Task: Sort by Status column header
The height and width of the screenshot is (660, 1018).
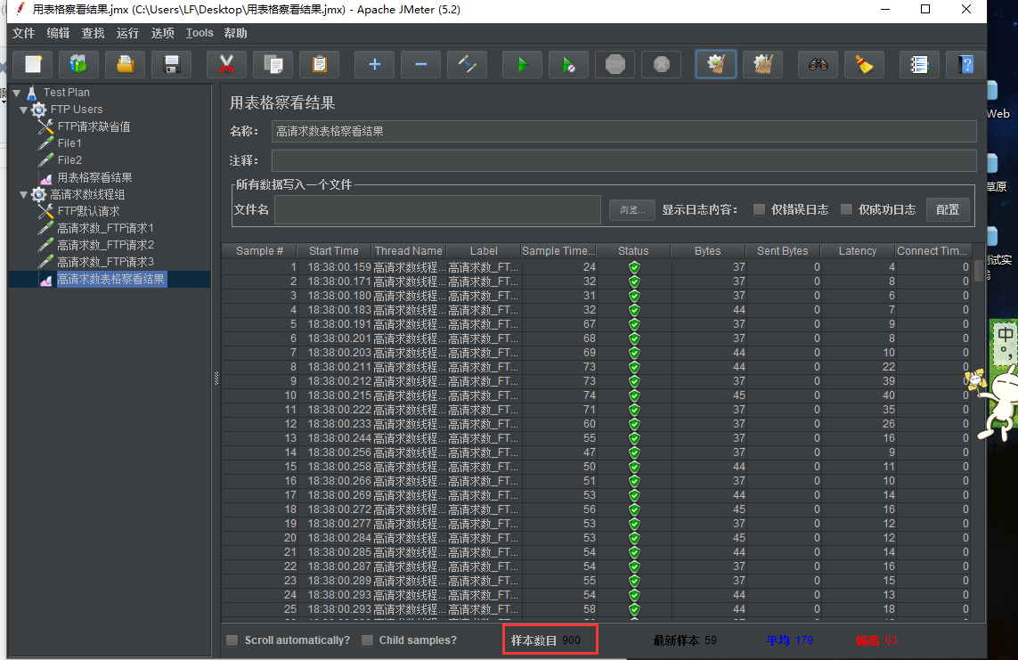Action: [x=633, y=250]
